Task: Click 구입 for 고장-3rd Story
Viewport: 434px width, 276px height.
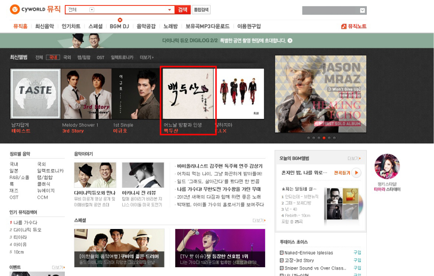Action: click(357, 260)
